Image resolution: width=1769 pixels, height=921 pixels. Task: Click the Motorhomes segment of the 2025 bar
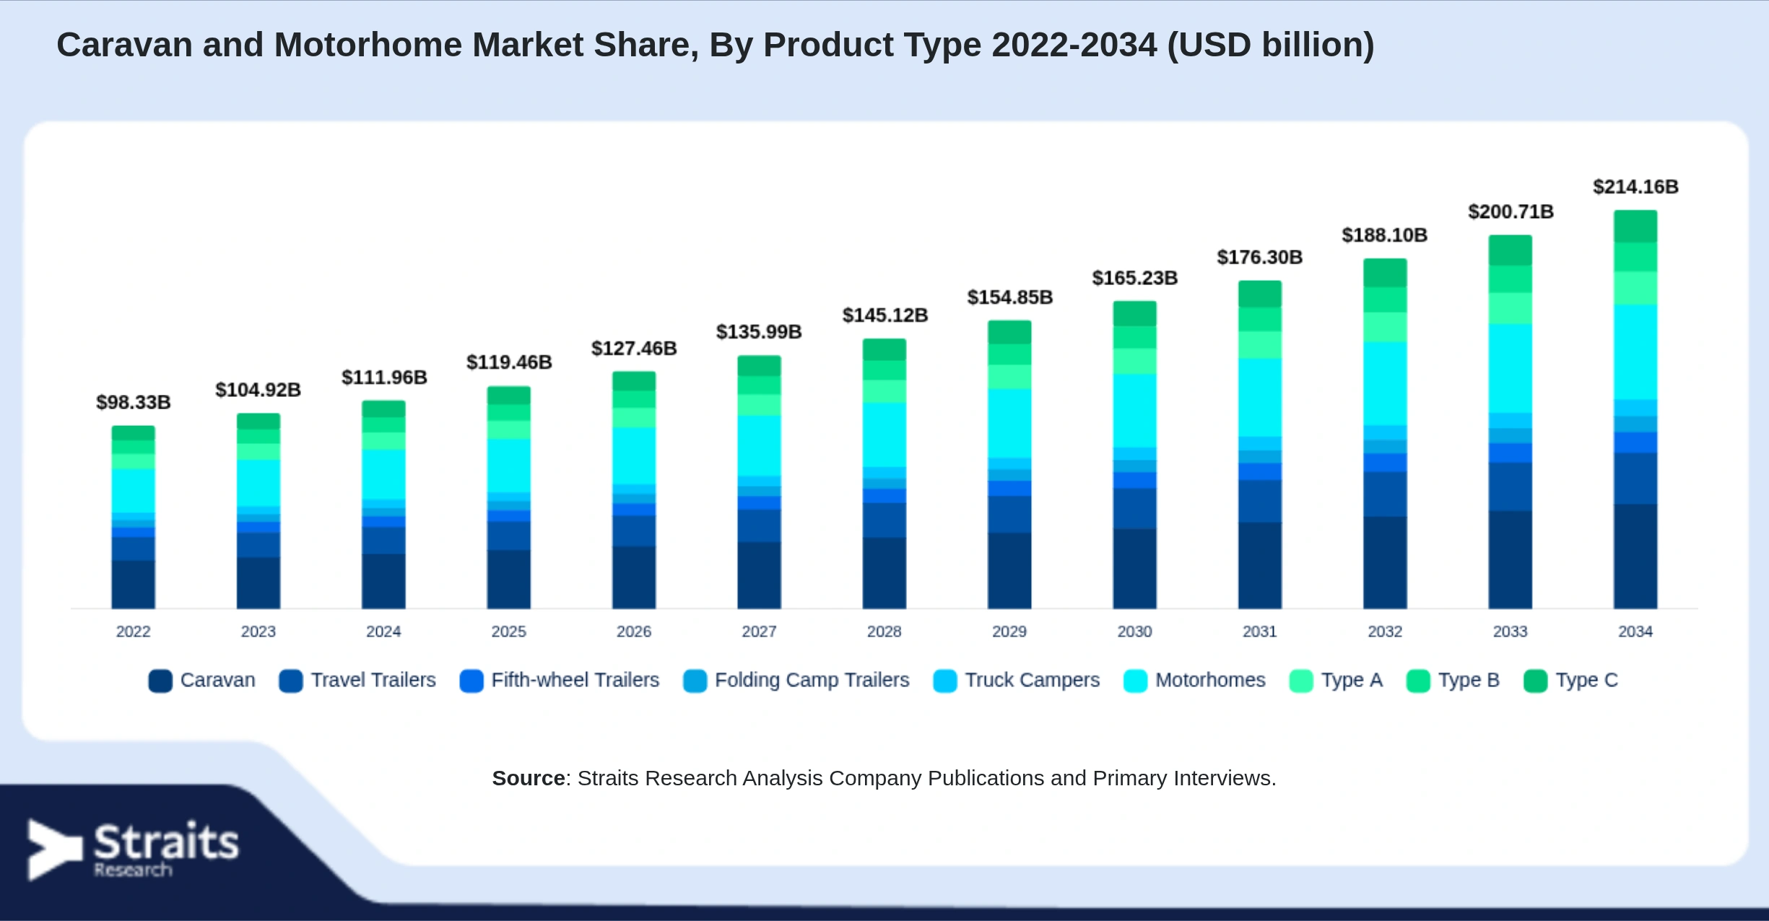[509, 466]
